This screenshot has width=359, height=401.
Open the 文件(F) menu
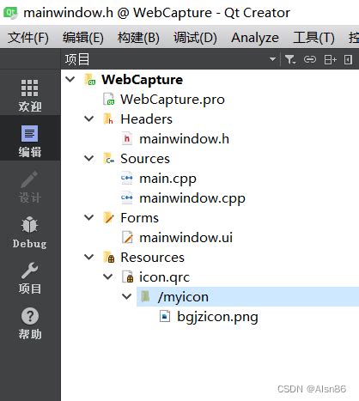[28, 38]
